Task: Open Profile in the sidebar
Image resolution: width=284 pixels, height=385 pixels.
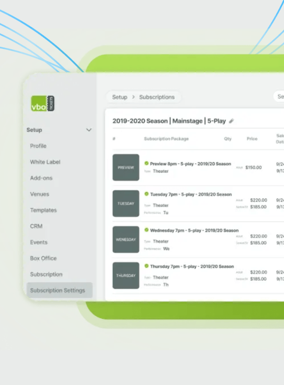Action: 38,146
